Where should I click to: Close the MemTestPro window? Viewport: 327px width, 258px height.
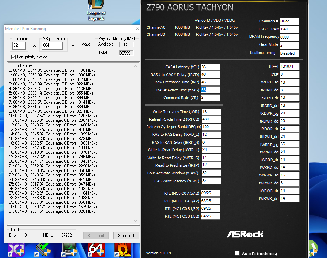(137, 29)
